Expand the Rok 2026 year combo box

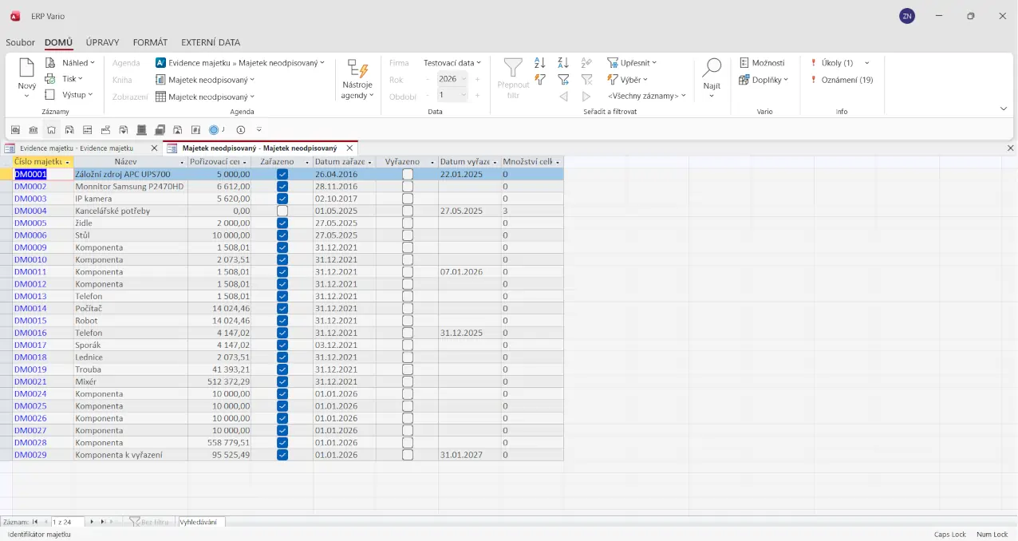tap(464, 79)
